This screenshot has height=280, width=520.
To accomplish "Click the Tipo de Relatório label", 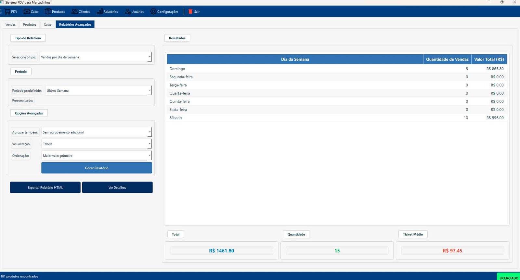I will click(x=28, y=38).
